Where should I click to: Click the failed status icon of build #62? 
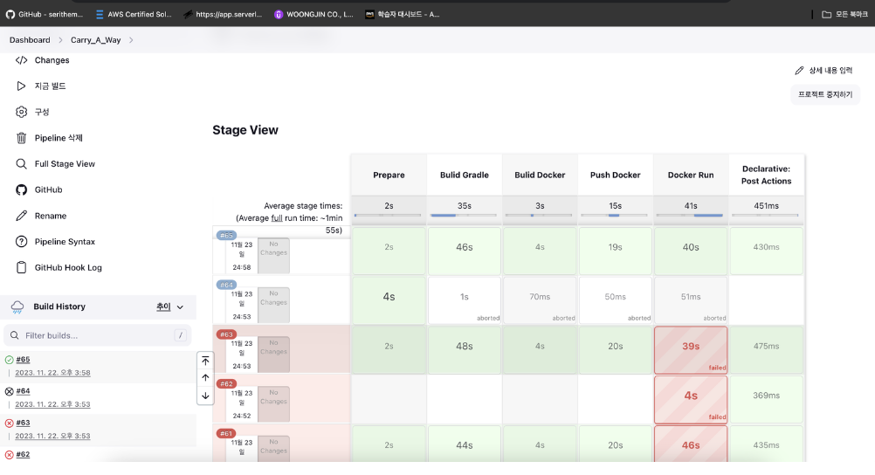click(x=9, y=455)
